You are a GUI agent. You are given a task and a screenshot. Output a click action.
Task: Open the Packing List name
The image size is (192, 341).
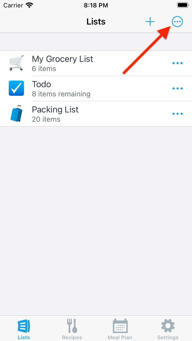pos(55,110)
